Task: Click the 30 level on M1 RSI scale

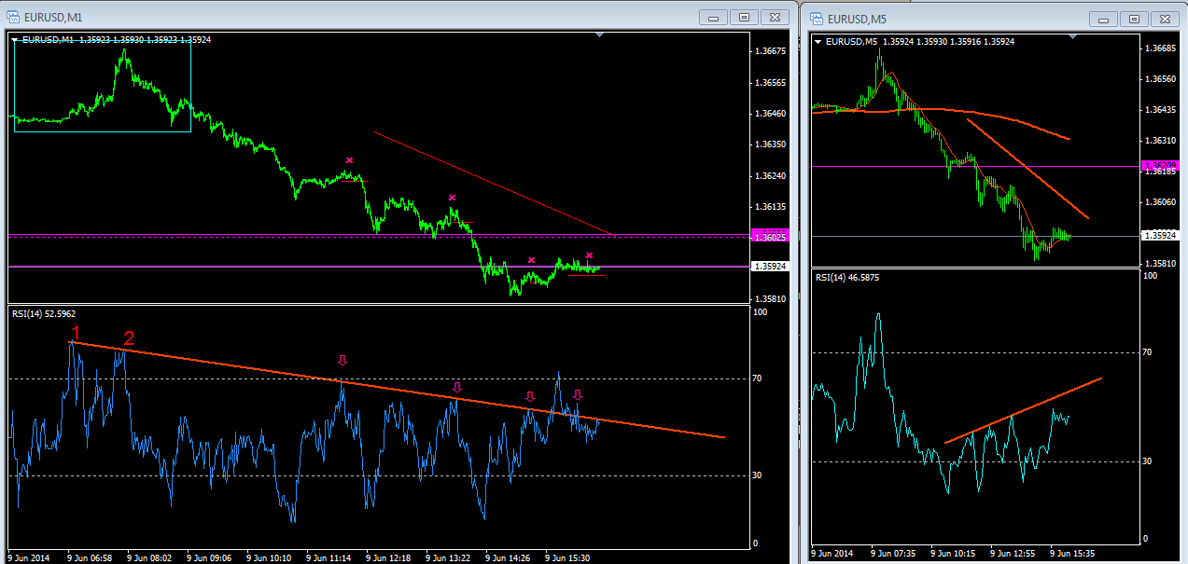Action: click(759, 475)
